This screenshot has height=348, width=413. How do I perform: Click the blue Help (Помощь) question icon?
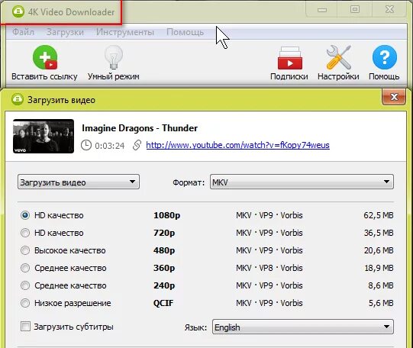coord(385,57)
